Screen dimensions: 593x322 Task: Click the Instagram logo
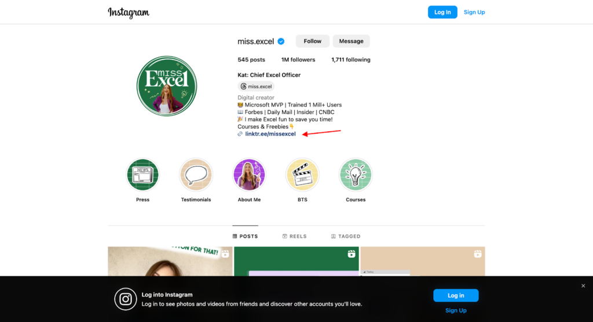[x=129, y=13]
